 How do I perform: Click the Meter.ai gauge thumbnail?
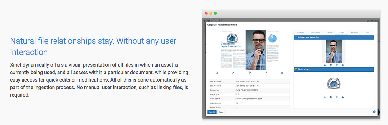[334, 84]
